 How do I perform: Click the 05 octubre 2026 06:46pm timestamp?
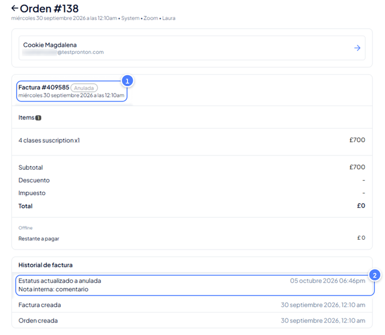pos(328,281)
